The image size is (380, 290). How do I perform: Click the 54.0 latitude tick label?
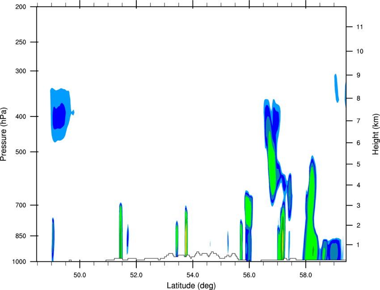click(x=193, y=275)
